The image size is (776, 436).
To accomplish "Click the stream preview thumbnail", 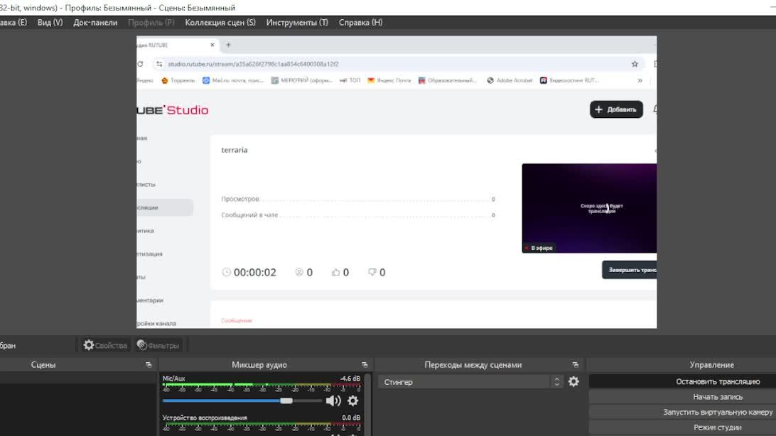I will pos(589,208).
